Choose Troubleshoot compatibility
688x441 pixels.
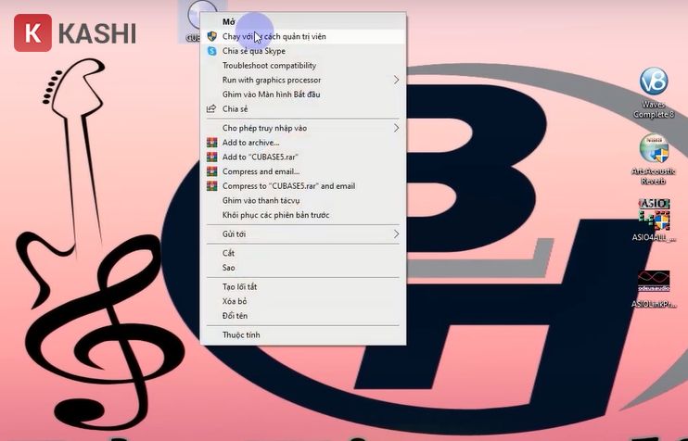pyautogui.click(x=269, y=66)
